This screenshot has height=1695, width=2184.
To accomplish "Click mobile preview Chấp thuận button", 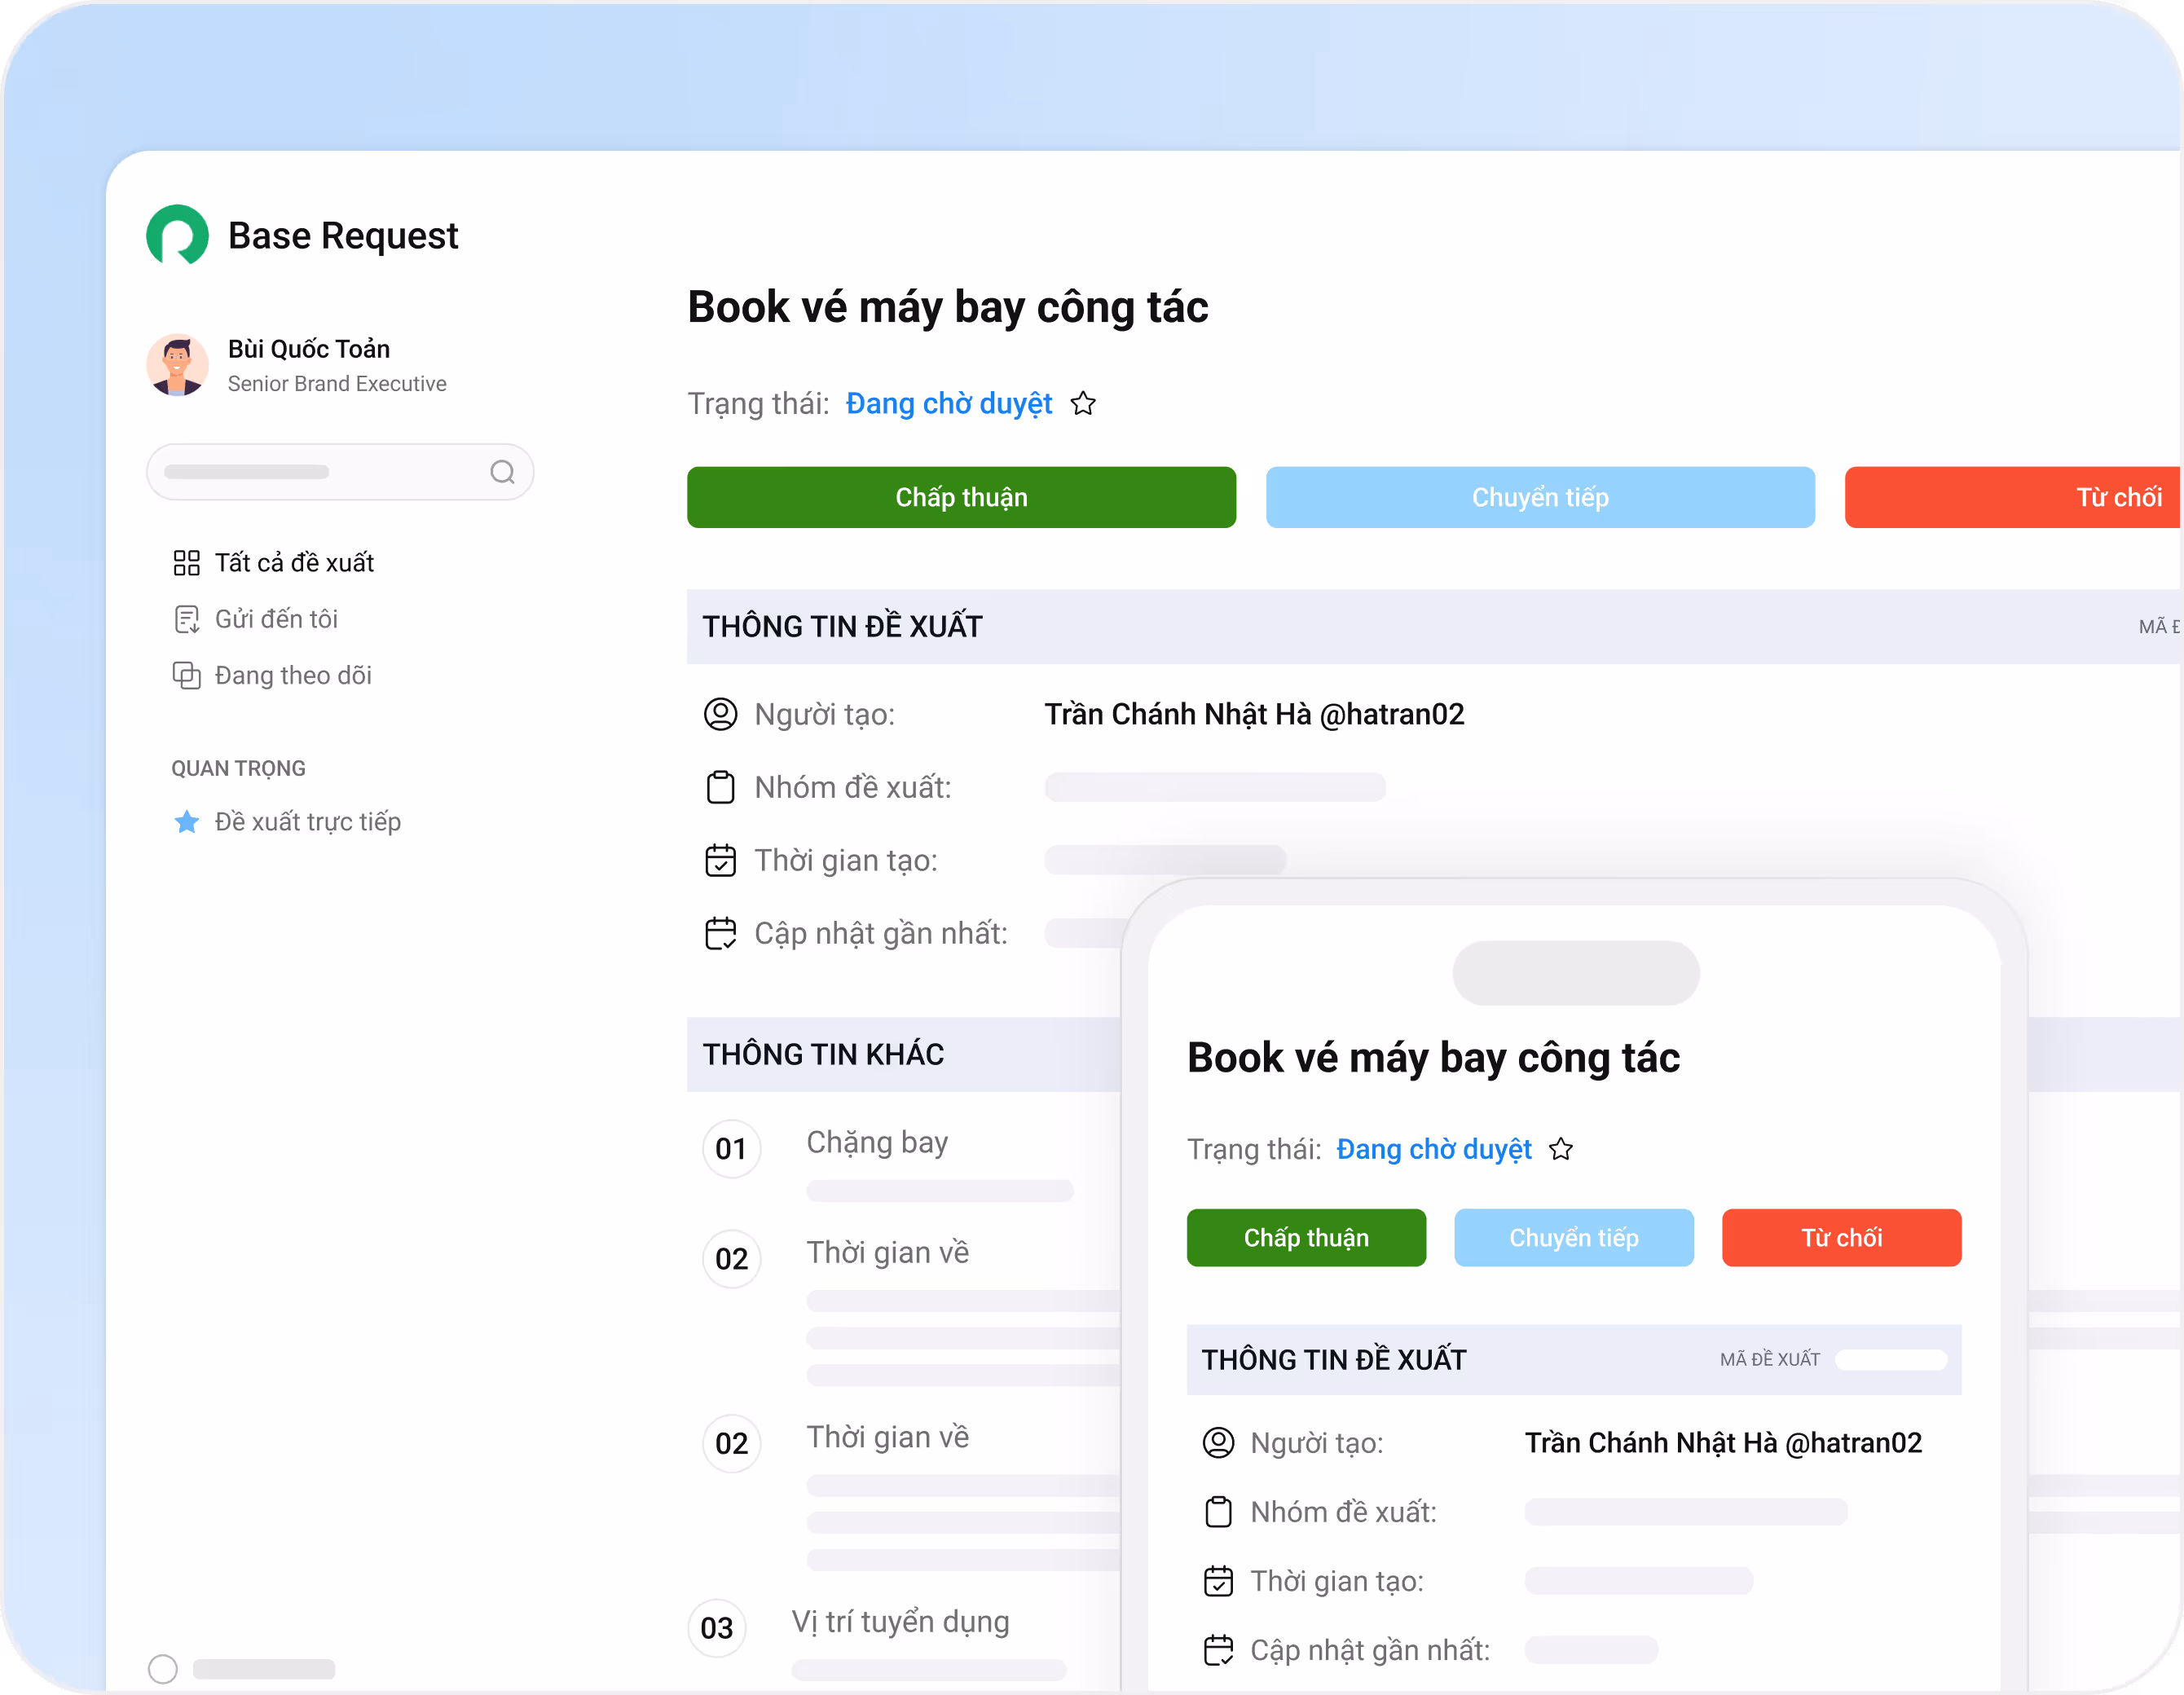I will pos(1306,1238).
